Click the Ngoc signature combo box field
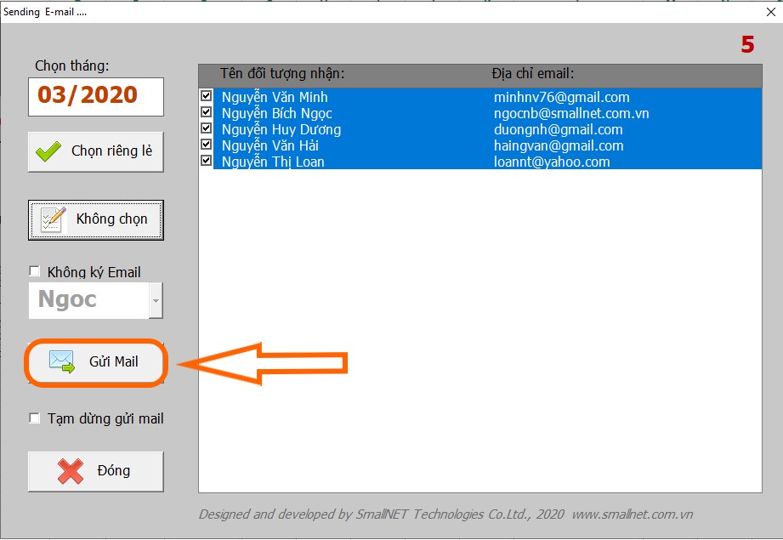Image resolution: width=783 pixels, height=540 pixels. tap(88, 301)
